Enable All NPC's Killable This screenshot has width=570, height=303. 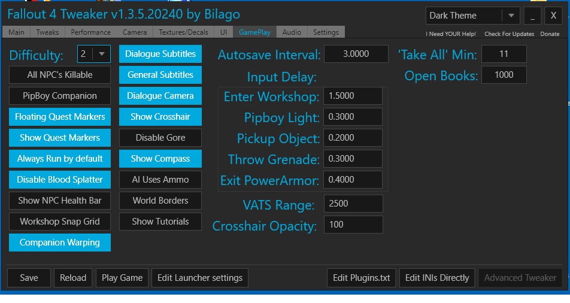60,75
